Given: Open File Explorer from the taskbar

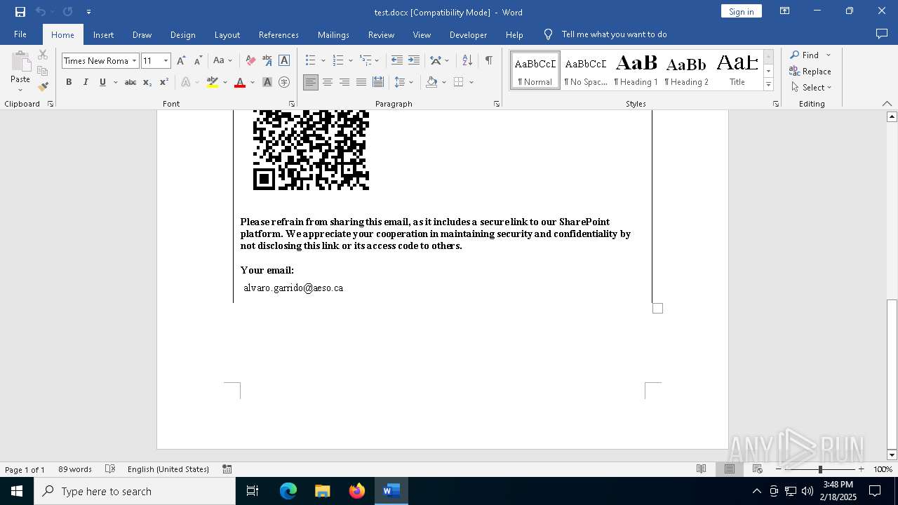Looking at the screenshot, I should 323,491.
